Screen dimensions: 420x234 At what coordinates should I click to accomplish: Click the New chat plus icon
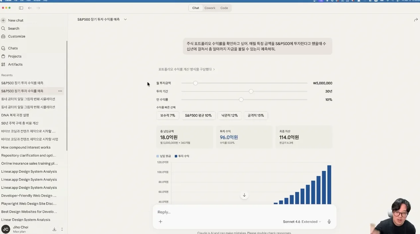click(x=3, y=20)
